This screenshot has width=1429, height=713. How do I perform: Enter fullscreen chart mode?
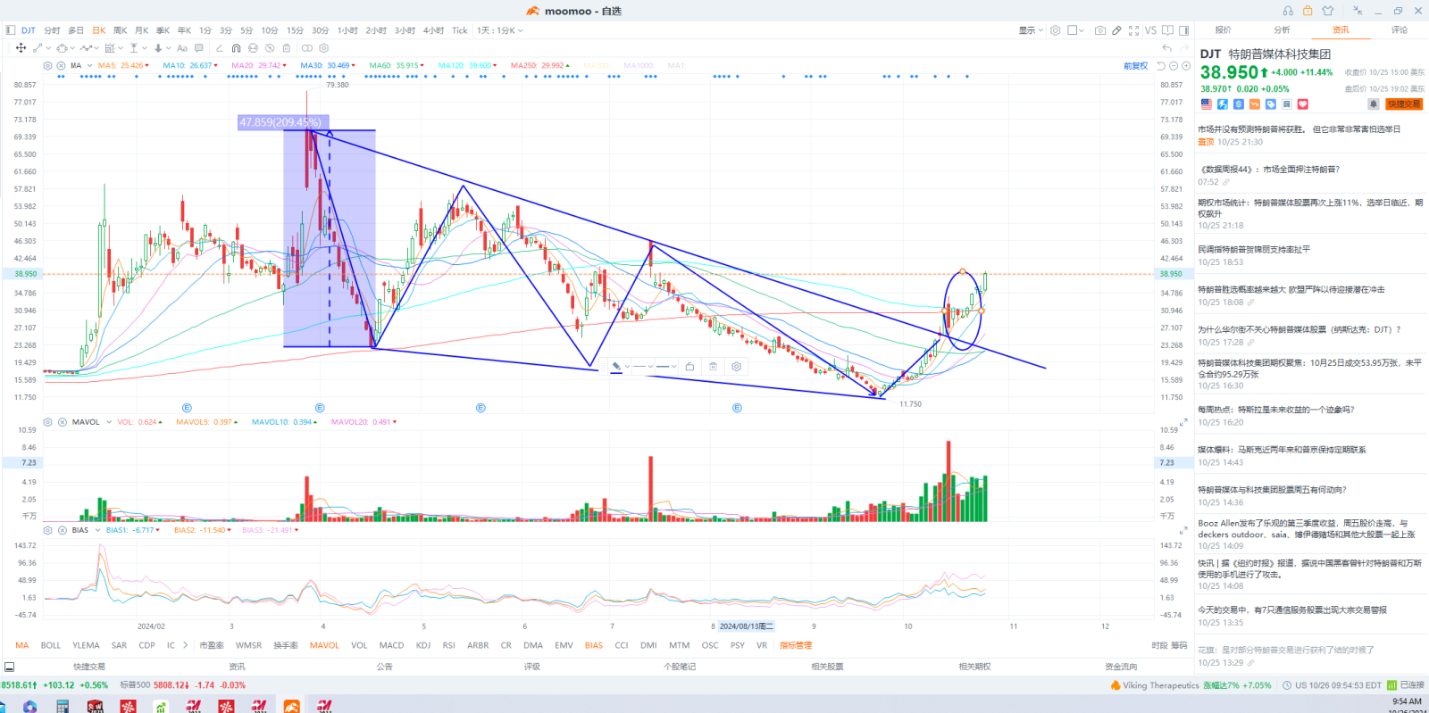click(x=1133, y=30)
